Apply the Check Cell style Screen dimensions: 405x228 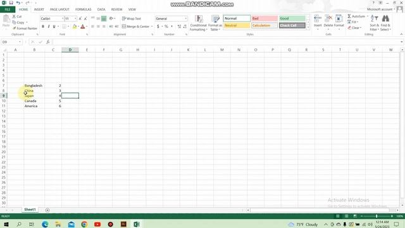[x=292, y=25]
